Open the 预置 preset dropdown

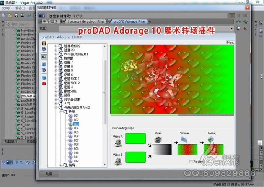(x=232, y=28)
